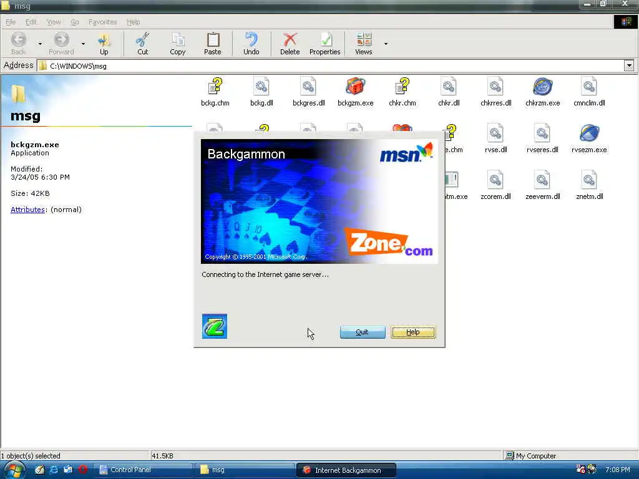639x479 pixels.
Task: Go Up one folder level
Action: [x=104, y=43]
